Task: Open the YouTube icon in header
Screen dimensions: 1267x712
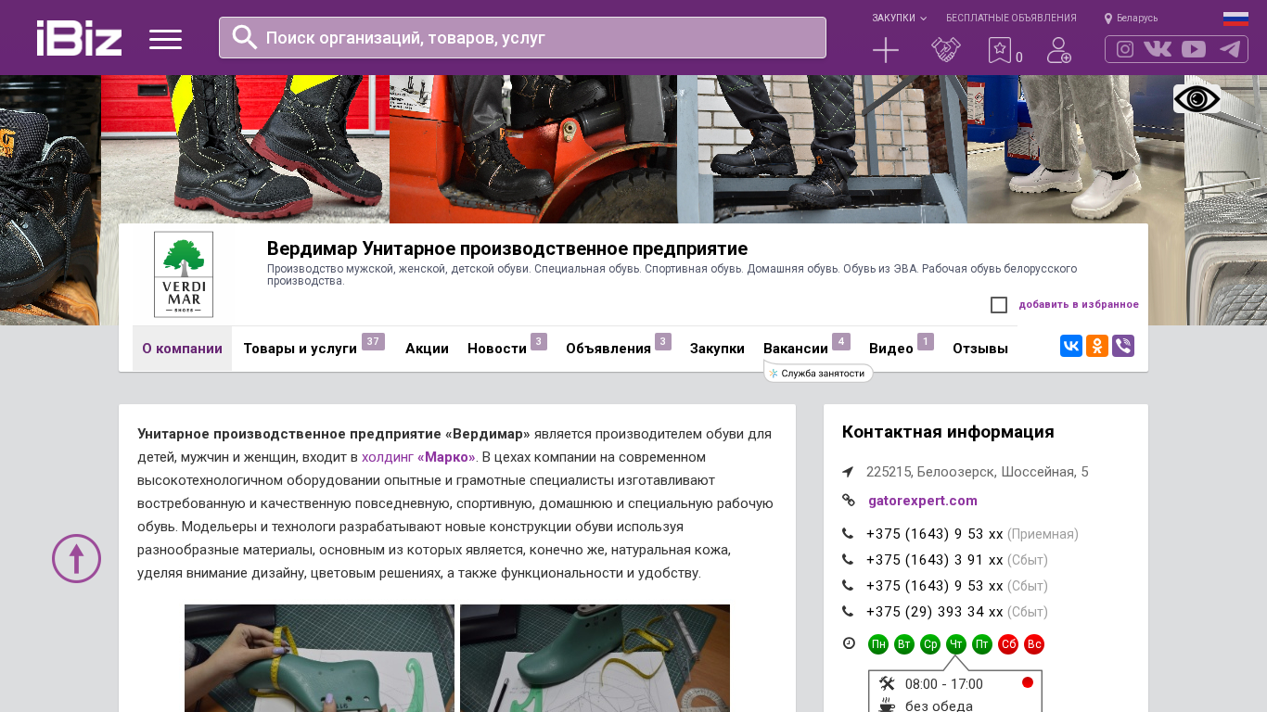Action: coord(1194,49)
